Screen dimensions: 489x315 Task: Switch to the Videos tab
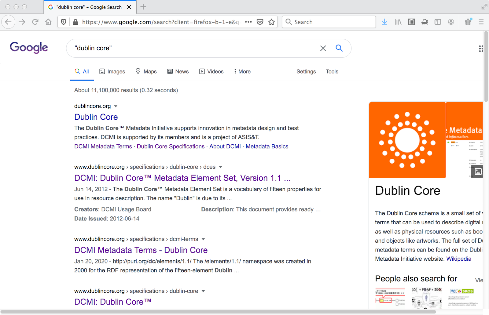[211, 71]
